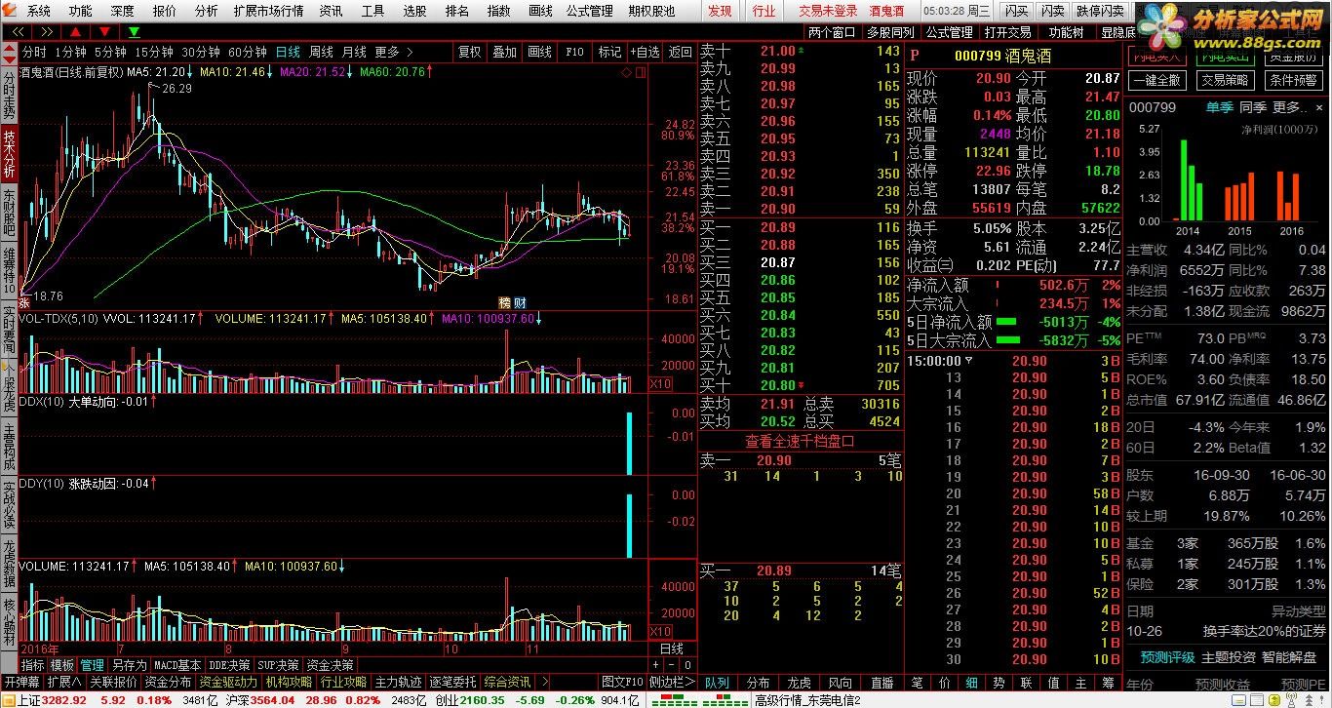Switch chart to 5分钟 period
The height and width of the screenshot is (708, 1332).
(110, 52)
